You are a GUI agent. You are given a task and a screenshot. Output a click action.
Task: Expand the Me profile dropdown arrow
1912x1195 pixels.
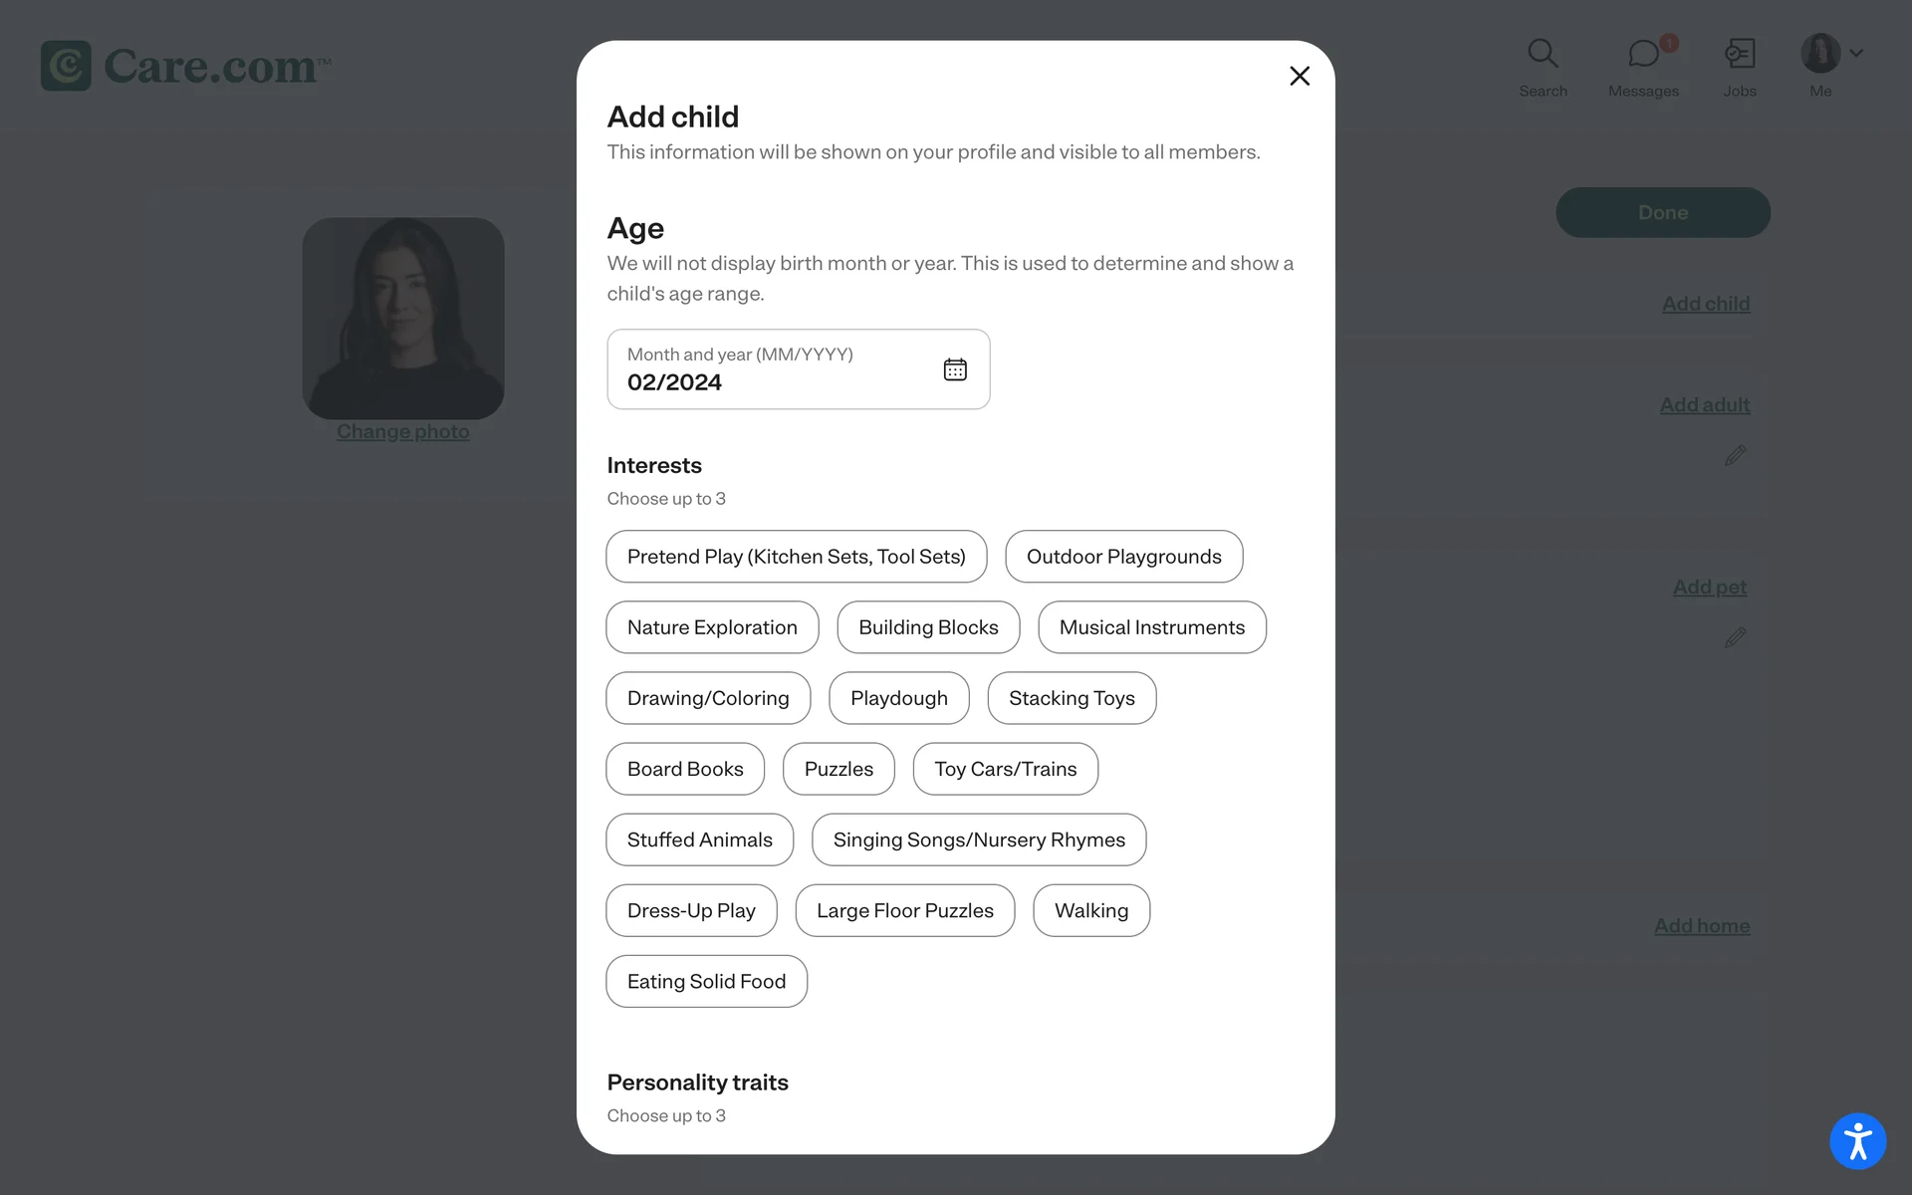(x=1856, y=53)
